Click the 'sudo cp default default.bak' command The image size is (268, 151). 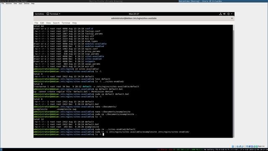pyautogui.click(x=112, y=94)
